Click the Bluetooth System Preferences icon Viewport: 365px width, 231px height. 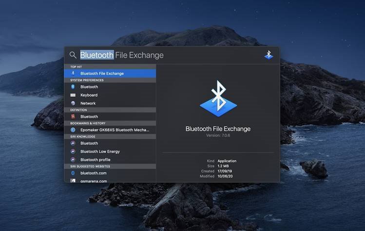[73, 87]
